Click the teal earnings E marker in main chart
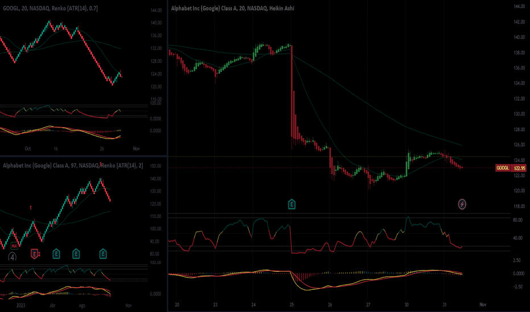Viewport: 530px width, 312px height. click(x=292, y=203)
